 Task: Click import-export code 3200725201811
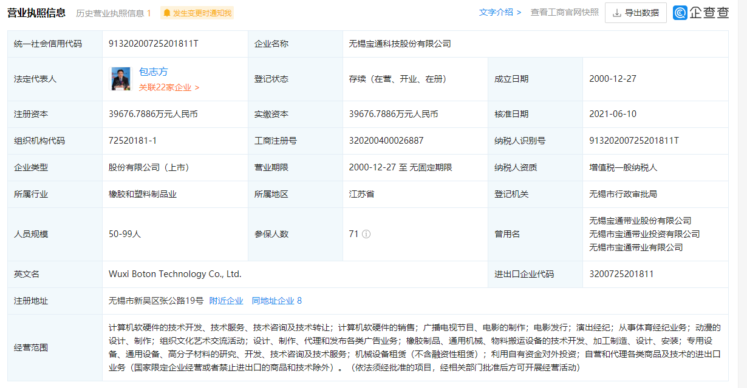click(621, 274)
